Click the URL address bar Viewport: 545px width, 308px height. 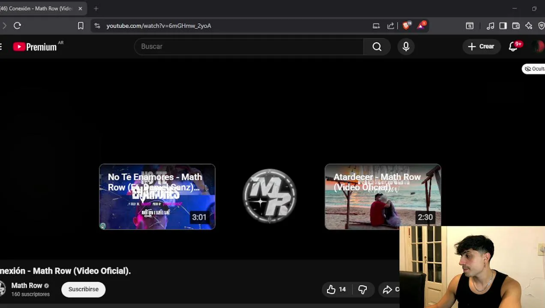tap(231, 26)
